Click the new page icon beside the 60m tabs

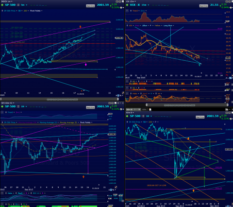[x=150, y=109]
